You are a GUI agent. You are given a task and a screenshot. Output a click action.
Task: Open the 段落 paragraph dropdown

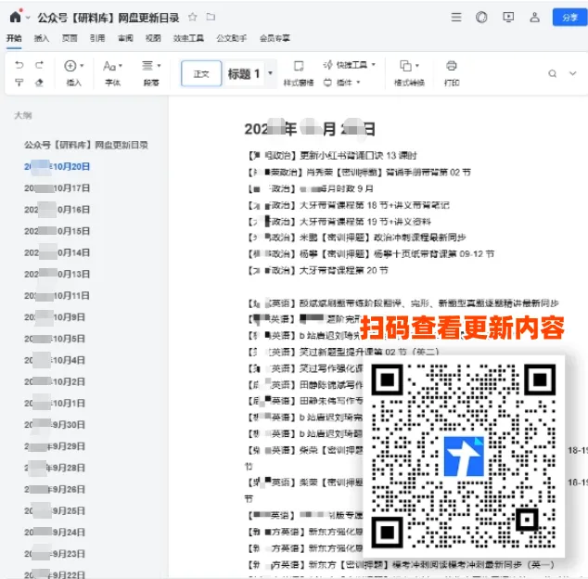(151, 73)
